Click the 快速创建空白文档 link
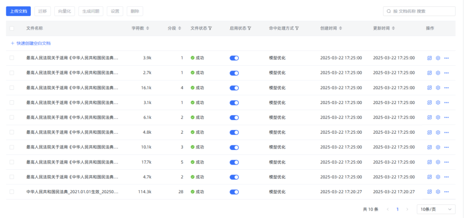 31,43
